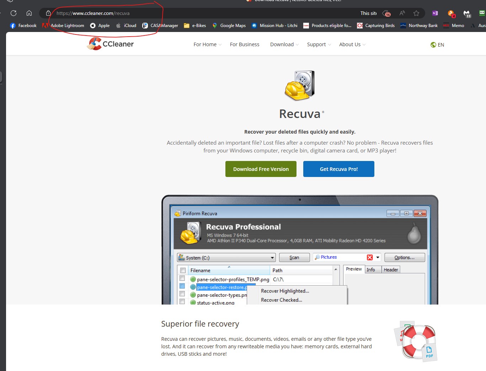Check the pane-selector-types.png checkbox

(182, 294)
